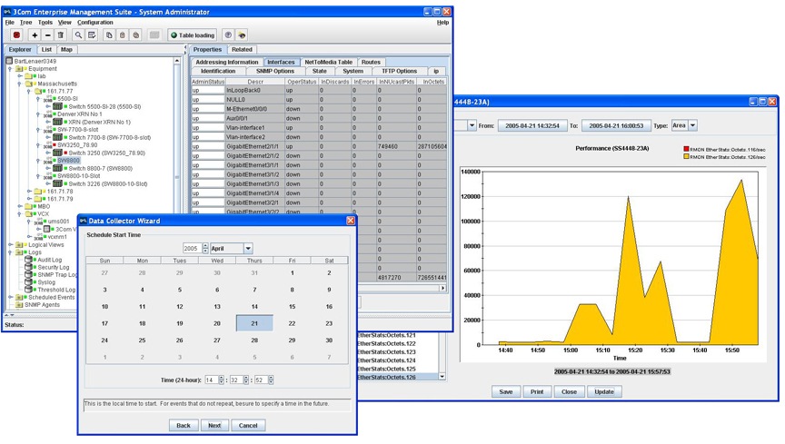
Task: Open the Addressing Information tab
Action: [x=227, y=62]
